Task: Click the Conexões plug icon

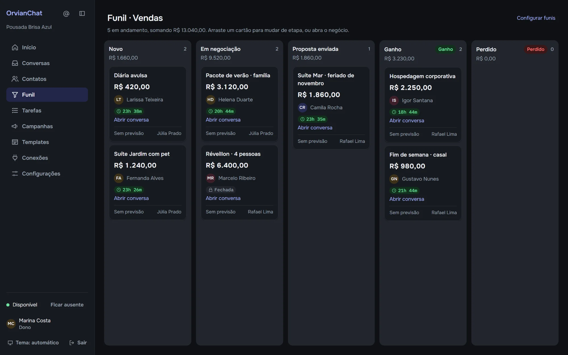Action: click(x=15, y=158)
